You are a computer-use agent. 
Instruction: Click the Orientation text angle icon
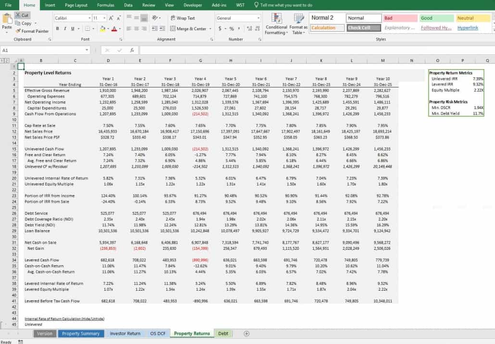[155, 18]
